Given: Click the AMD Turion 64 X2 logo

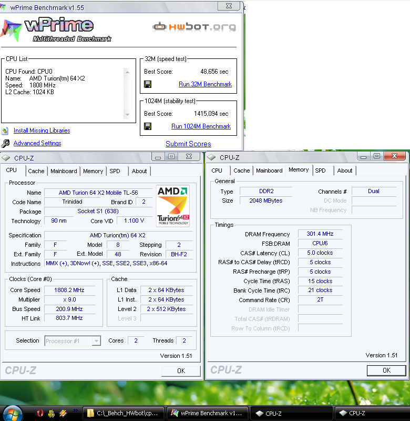Looking at the screenshot, I should [x=173, y=206].
